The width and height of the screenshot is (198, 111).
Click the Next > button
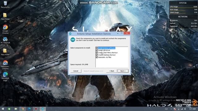point(123,71)
